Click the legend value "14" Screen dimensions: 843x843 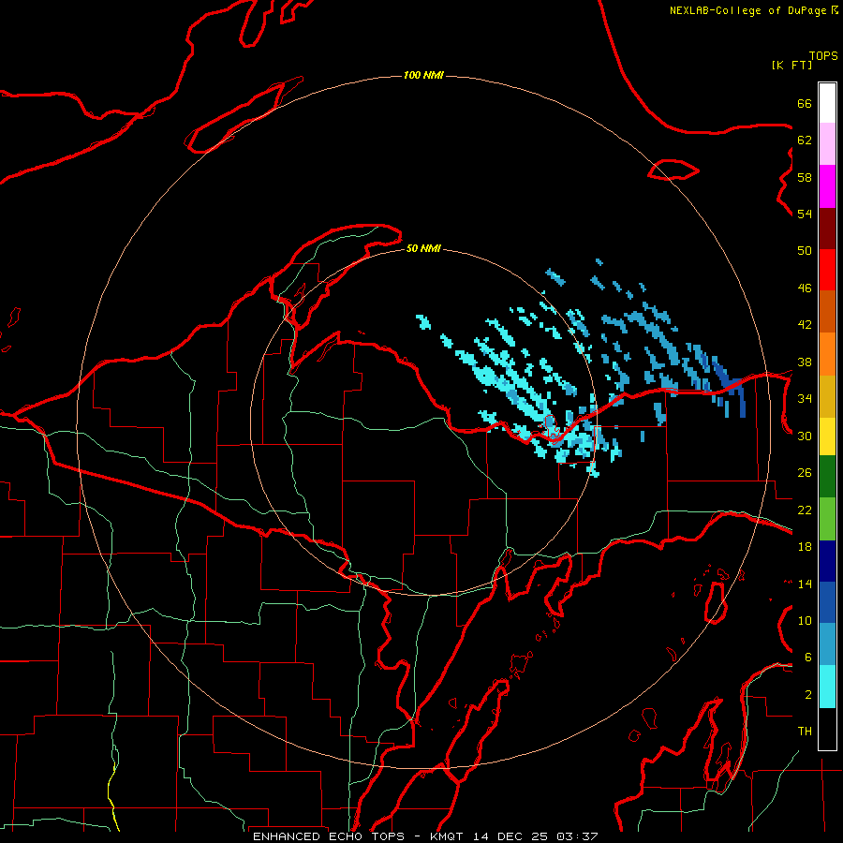pos(805,584)
